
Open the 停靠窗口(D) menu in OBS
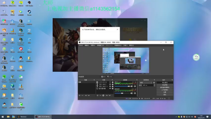100,45
